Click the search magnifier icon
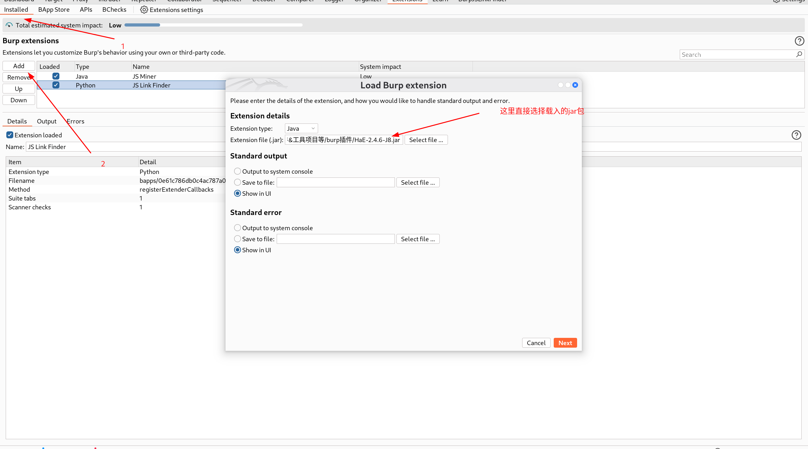The image size is (808, 449). point(799,55)
